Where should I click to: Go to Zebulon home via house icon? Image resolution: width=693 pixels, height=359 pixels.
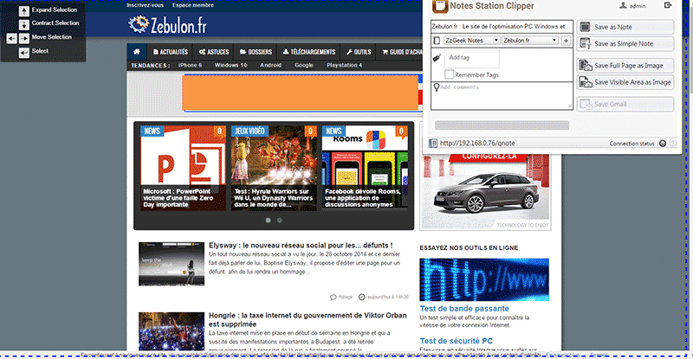[x=137, y=52]
